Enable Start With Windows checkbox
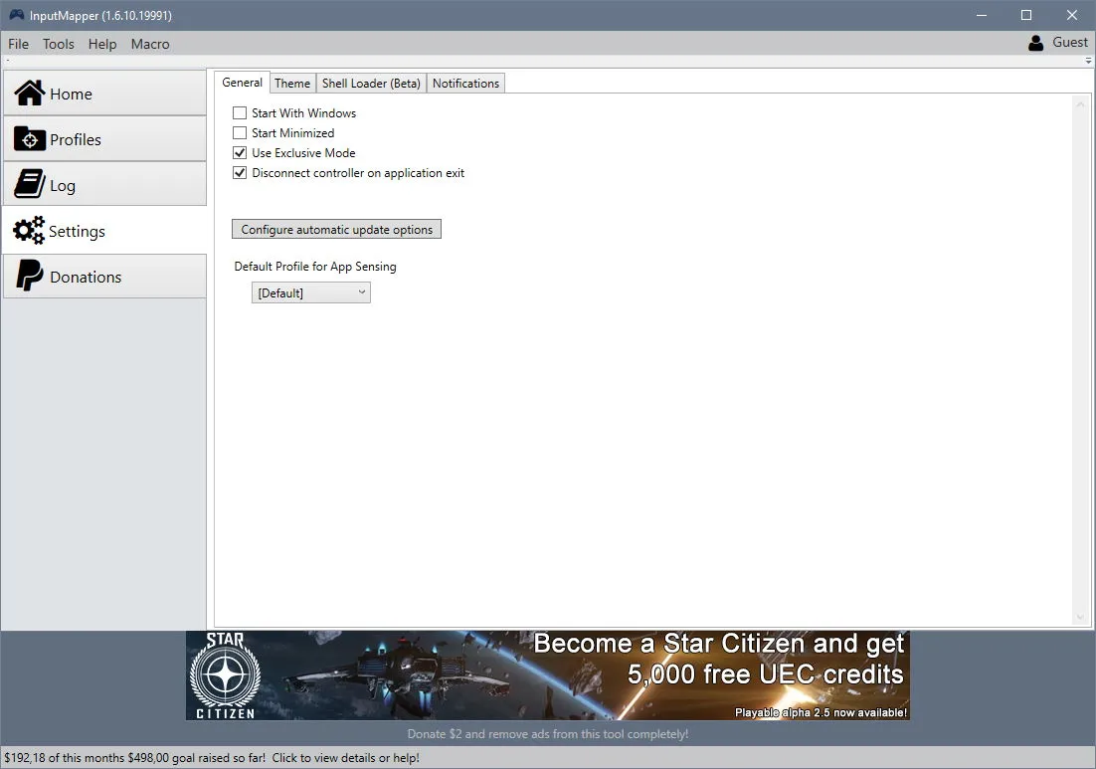 point(240,112)
